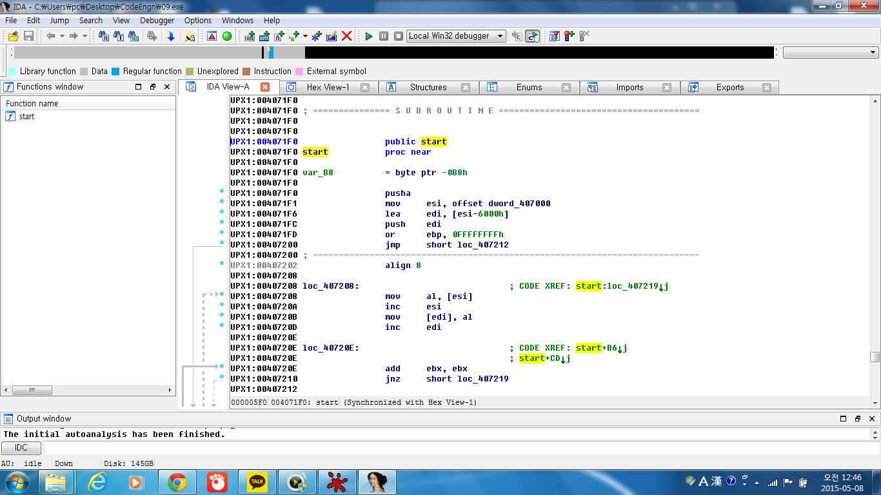Screen dimensions: 881x495
Task: Click the Jump to address blue arrow icon
Action: click(172, 37)
